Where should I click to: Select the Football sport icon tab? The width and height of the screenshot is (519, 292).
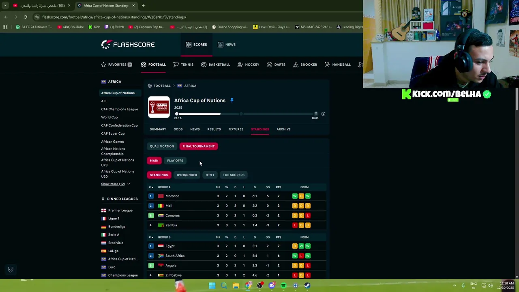coord(153,64)
